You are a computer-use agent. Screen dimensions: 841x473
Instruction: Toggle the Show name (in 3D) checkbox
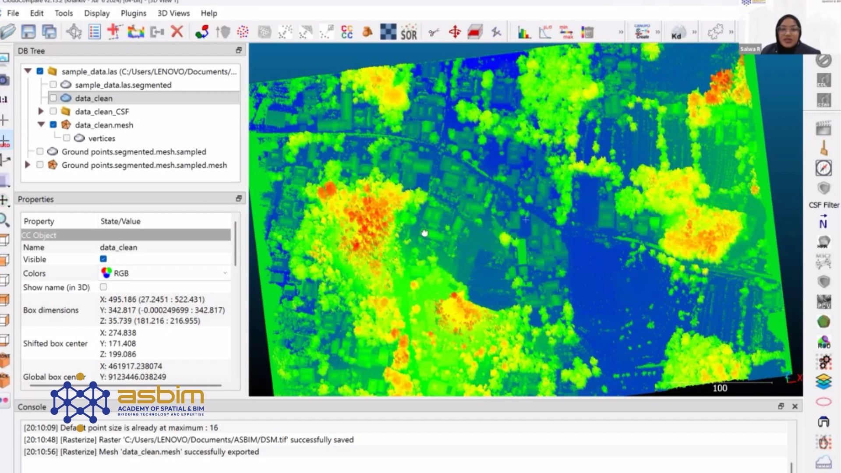point(103,287)
